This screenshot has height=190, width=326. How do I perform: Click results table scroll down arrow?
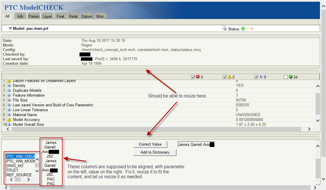[318, 120]
